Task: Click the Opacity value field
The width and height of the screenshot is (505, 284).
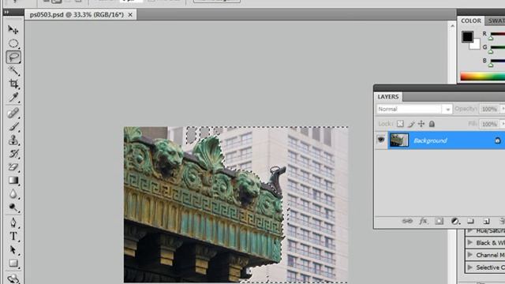Action: (489, 109)
